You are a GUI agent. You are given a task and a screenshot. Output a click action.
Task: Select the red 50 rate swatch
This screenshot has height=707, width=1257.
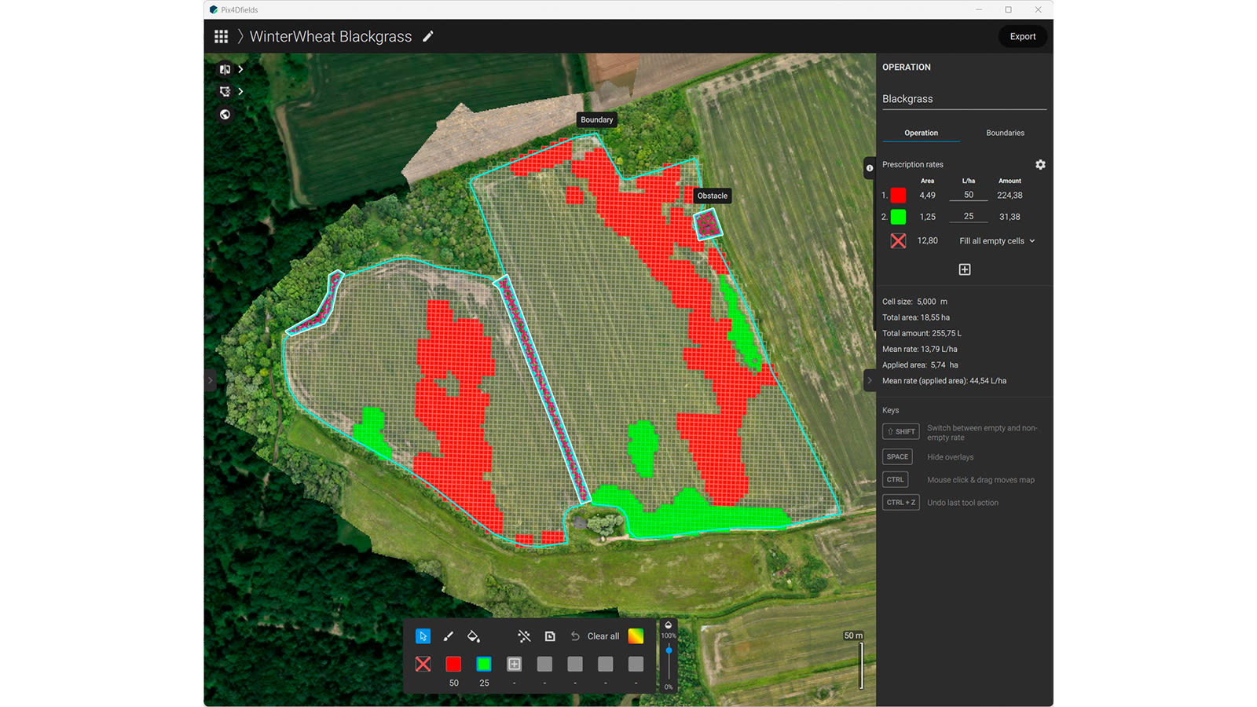click(453, 664)
